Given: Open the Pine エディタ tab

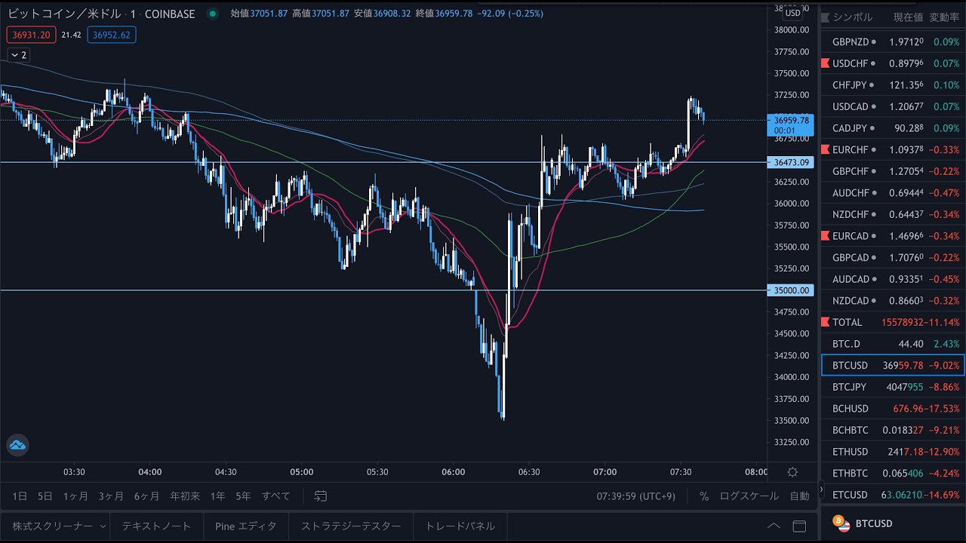Looking at the screenshot, I should 245,526.
